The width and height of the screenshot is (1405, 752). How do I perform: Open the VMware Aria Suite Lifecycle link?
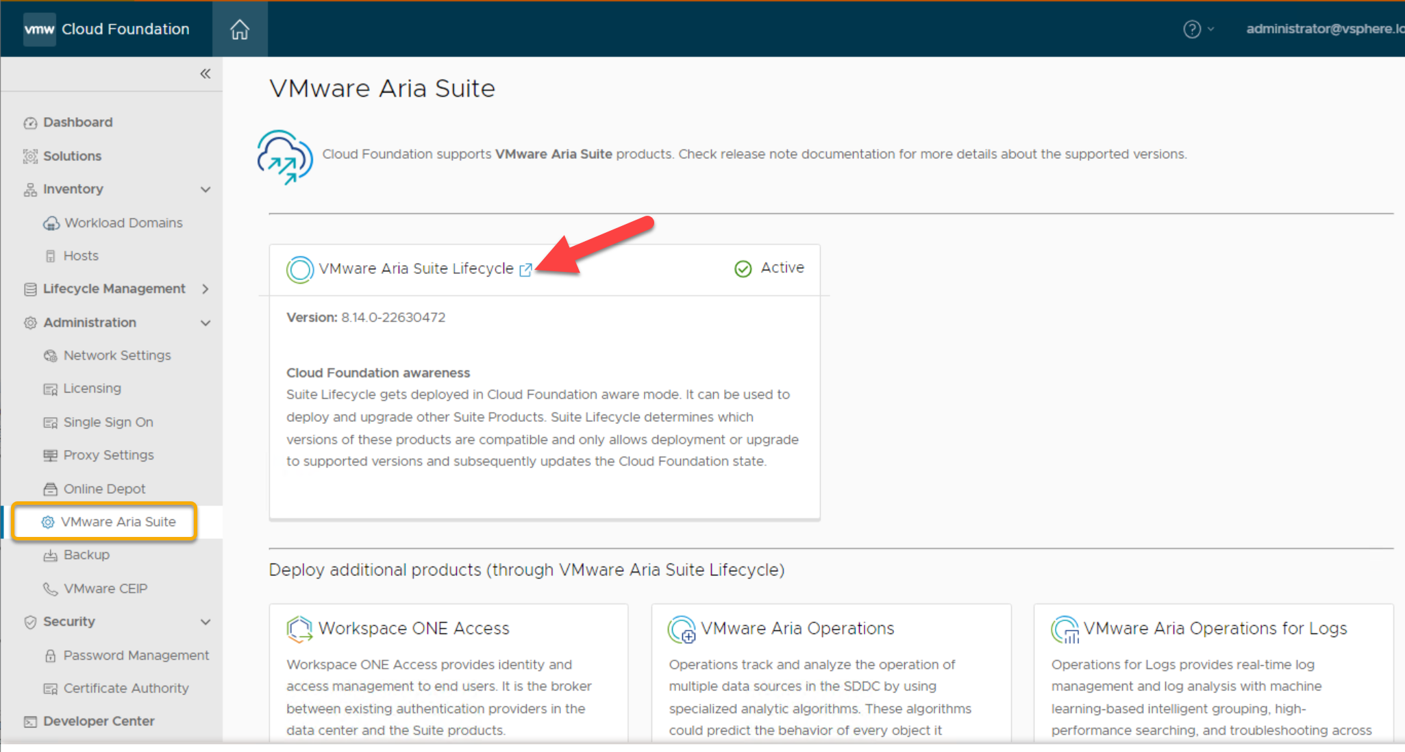coord(416,268)
